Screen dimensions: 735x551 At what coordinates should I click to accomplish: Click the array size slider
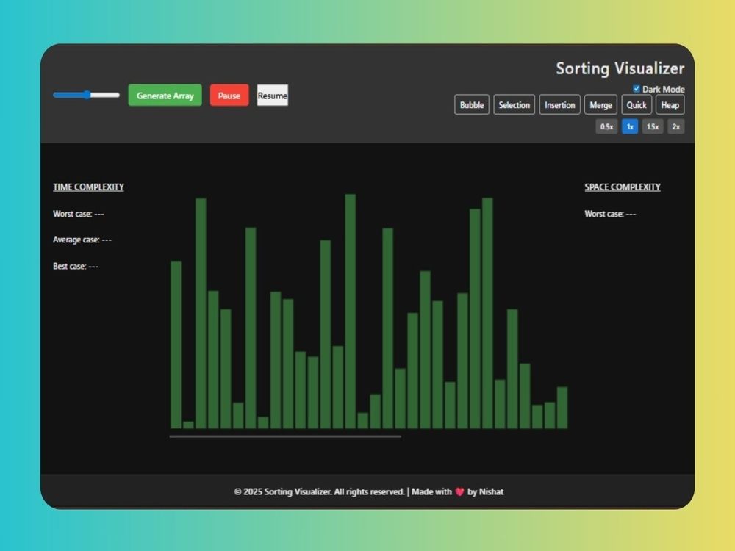pos(86,95)
